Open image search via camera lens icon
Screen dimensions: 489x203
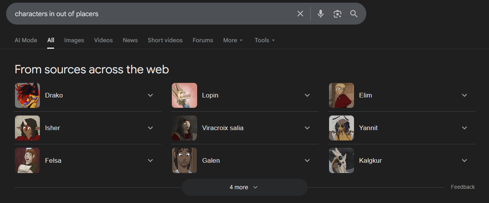(x=338, y=14)
